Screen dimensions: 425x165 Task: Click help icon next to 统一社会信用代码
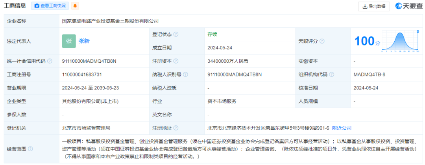coord(50,61)
